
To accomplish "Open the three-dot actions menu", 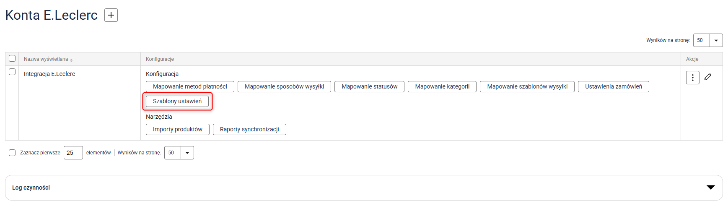I will (x=692, y=78).
